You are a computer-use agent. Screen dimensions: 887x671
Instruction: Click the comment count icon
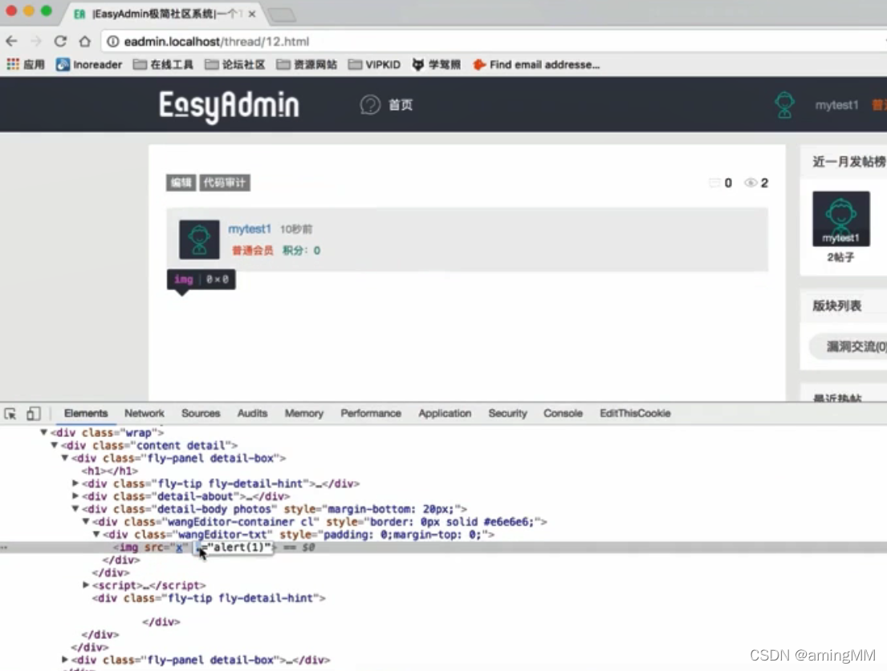[714, 183]
